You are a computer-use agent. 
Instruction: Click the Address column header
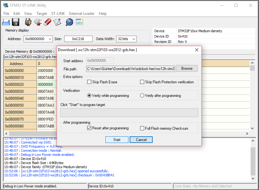click(20, 63)
